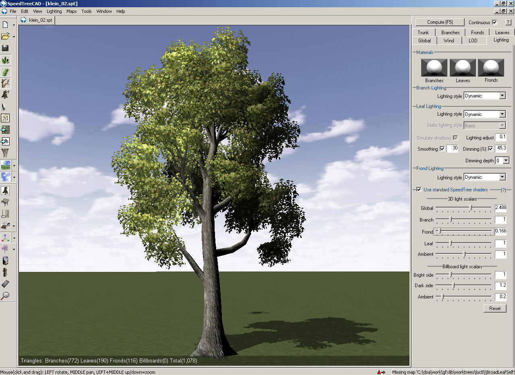Click the sky clouds background icon

point(5,176)
